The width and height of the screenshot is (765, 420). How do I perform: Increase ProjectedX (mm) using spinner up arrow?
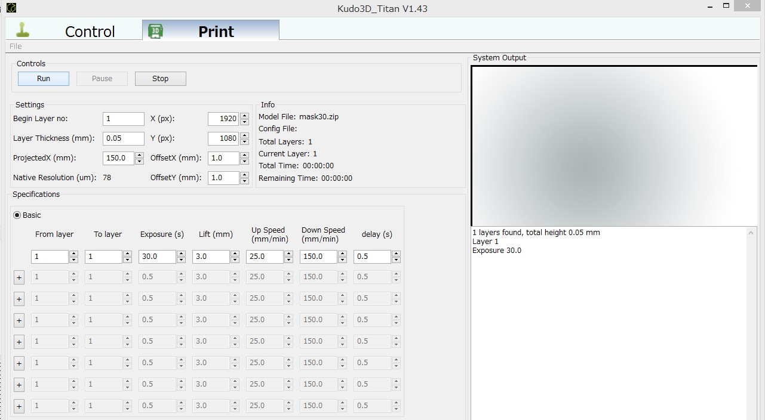pos(139,155)
